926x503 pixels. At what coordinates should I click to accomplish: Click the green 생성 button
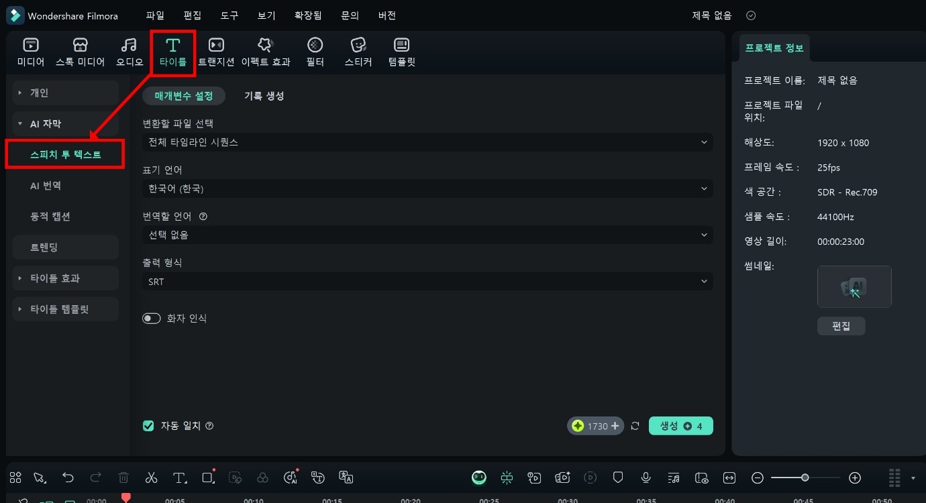coord(680,426)
